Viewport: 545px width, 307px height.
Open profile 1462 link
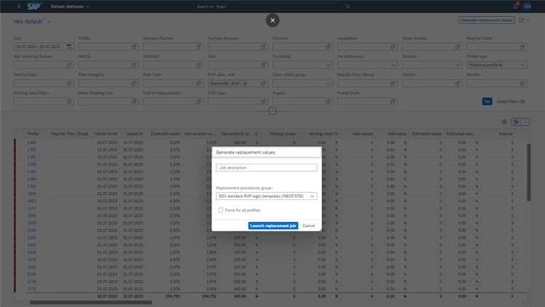32,143
